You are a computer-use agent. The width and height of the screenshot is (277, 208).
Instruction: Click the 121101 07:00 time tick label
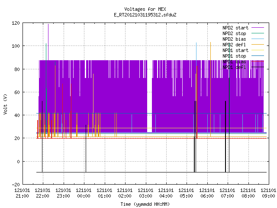[x=227, y=193]
